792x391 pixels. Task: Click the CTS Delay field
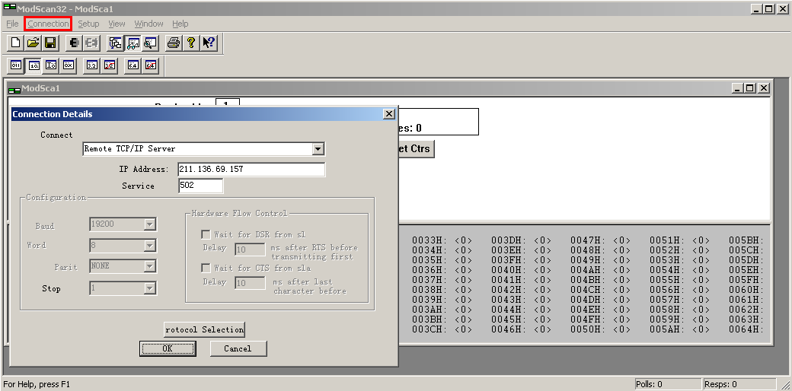250,283
